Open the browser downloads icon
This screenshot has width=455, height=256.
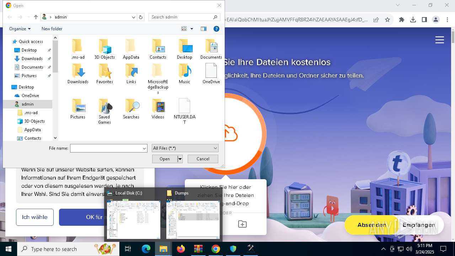tap(413, 20)
